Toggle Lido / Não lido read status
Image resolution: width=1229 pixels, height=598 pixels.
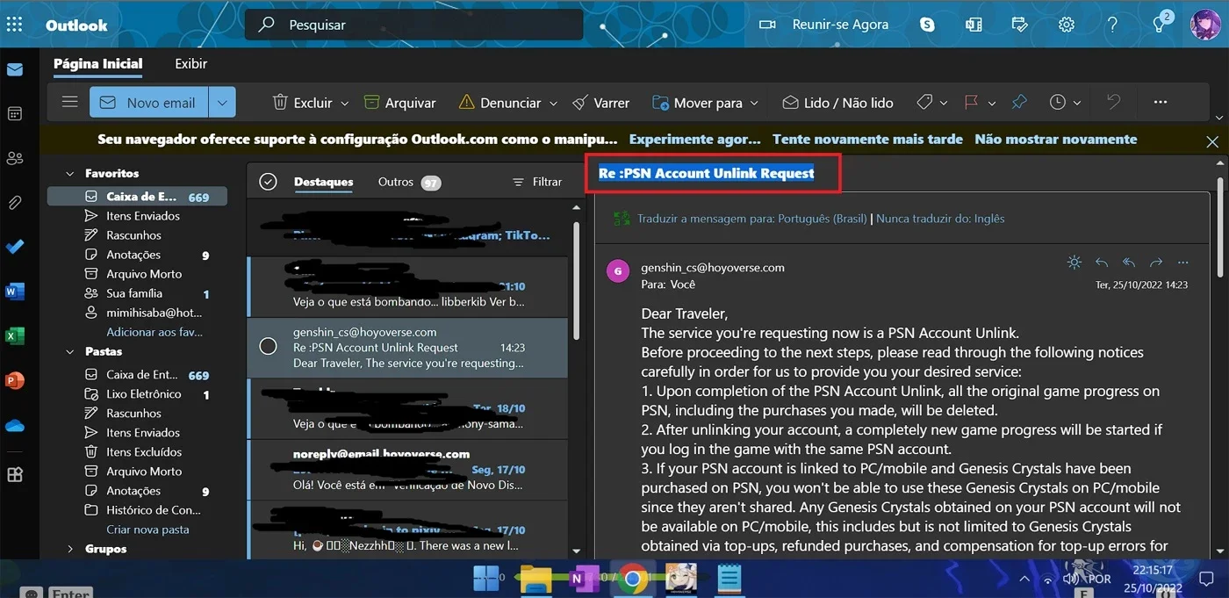click(x=838, y=103)
